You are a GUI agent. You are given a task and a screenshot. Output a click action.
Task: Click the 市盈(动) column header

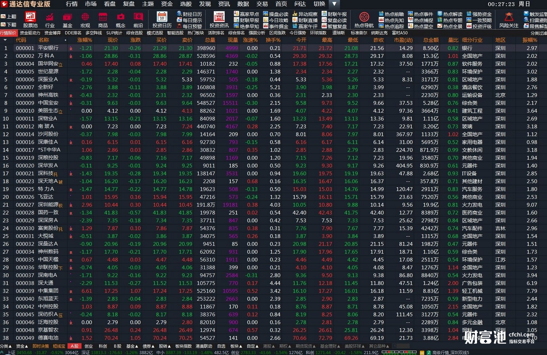click(403, 40)
